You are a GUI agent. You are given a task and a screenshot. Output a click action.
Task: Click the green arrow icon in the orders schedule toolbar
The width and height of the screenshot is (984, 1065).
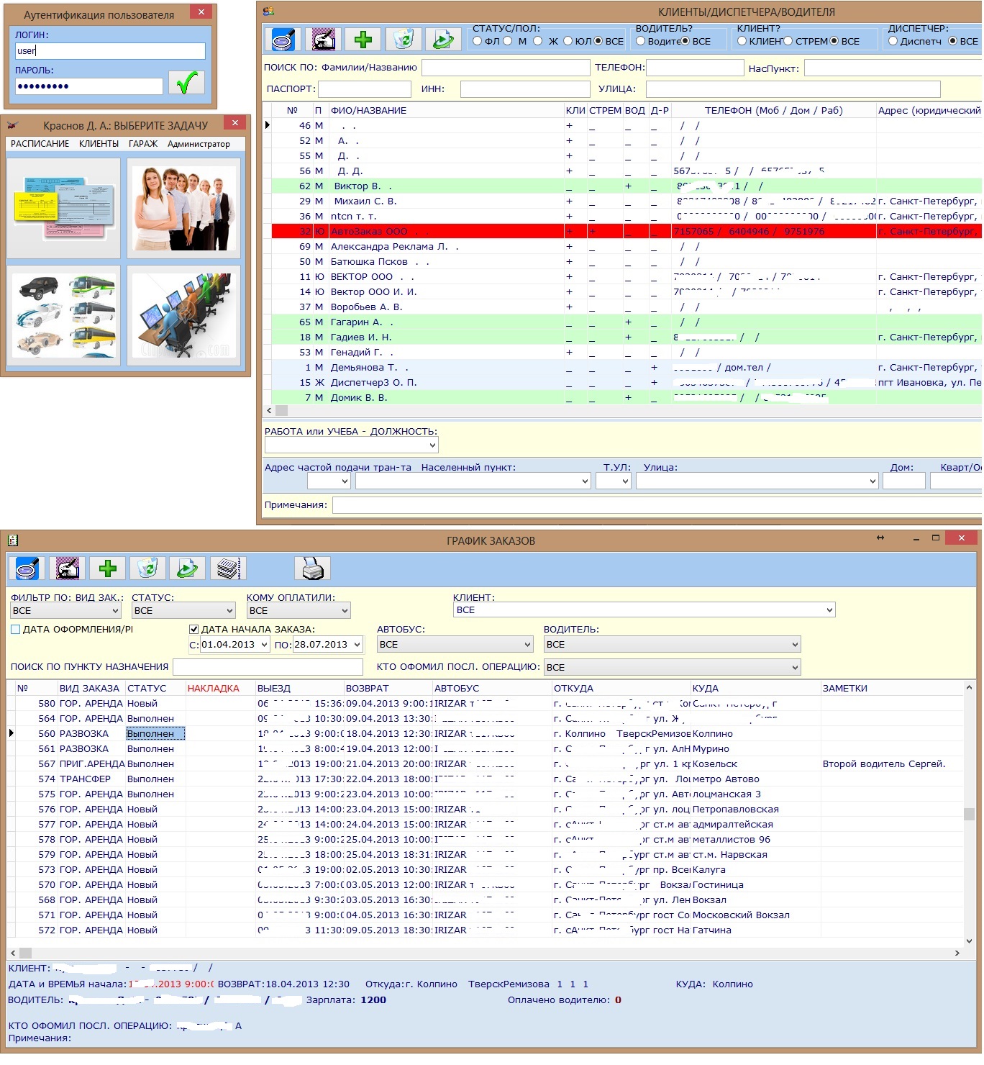coord(187,568)
